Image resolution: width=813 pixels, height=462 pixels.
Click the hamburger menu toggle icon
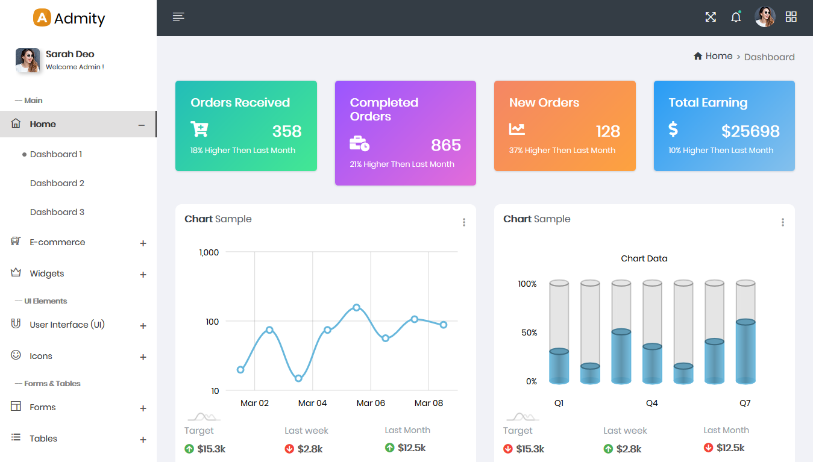coord(178,17)
